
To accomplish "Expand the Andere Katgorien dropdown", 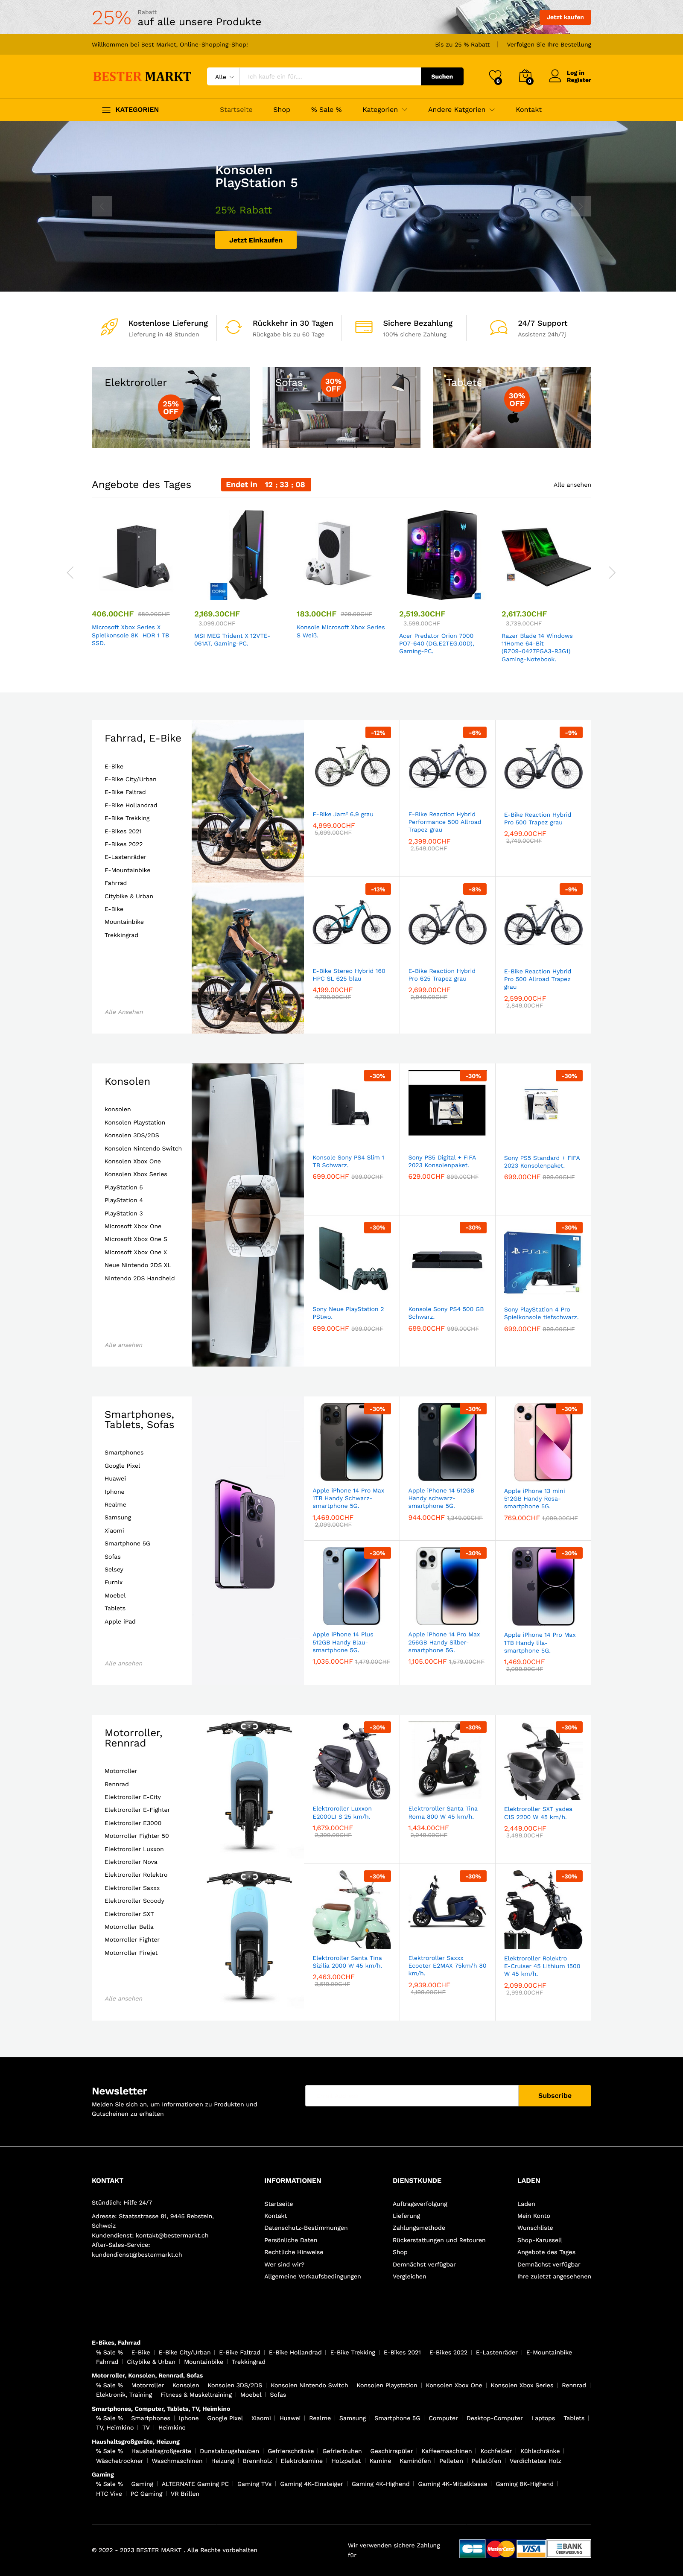I will pos(461,110).
